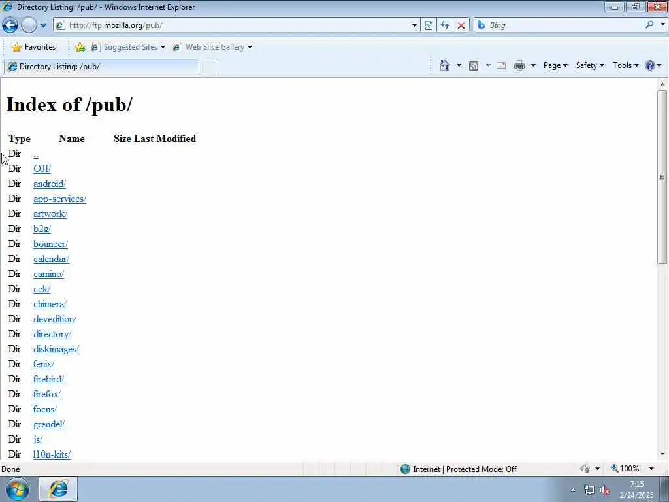Click the Help question mark icon

pos(650,65)
